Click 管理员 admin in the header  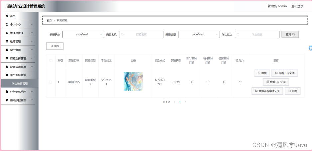point(277,6)
